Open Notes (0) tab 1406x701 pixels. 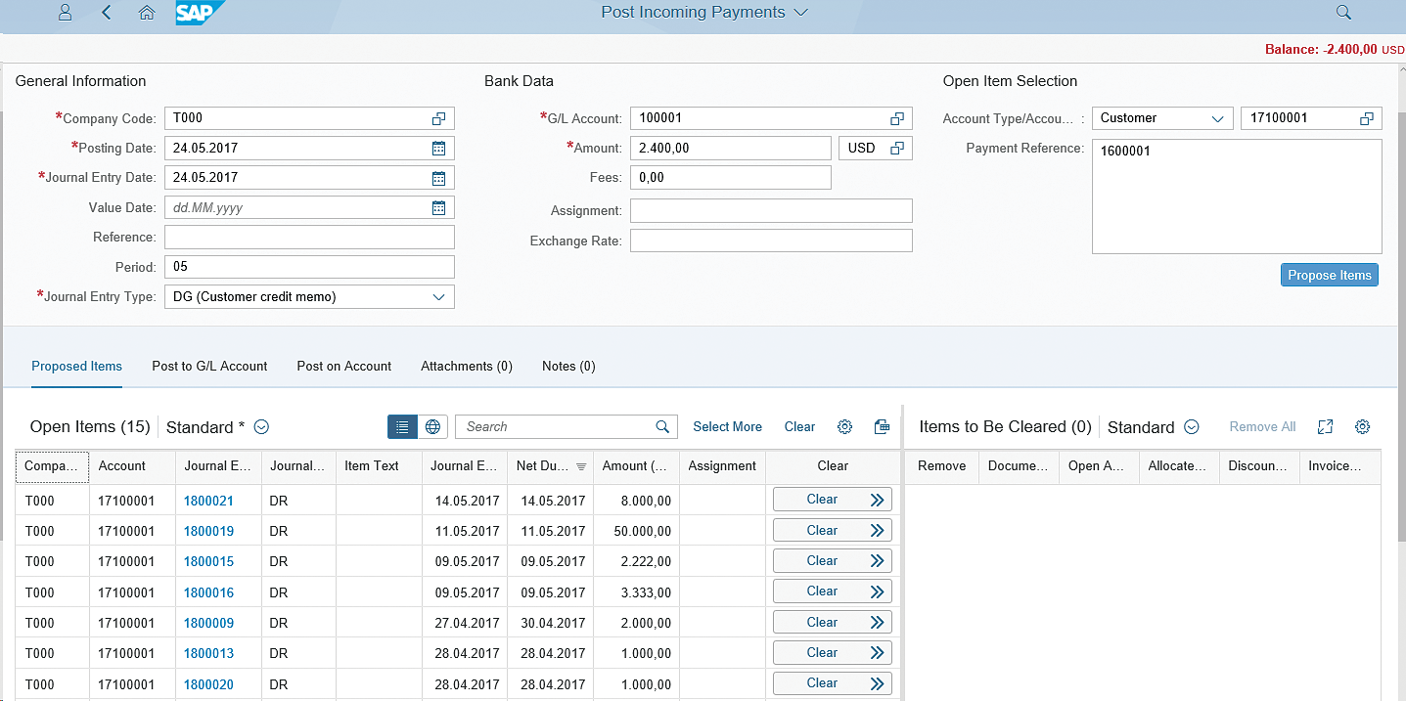568,366
